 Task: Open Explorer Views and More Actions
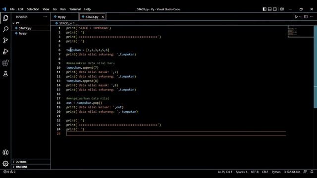pyautogui.click(x=45, y=17)
